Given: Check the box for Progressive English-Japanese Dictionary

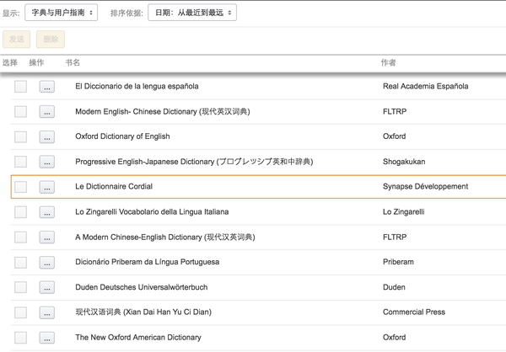Looking at the screenshot, I should click(20, 162).
